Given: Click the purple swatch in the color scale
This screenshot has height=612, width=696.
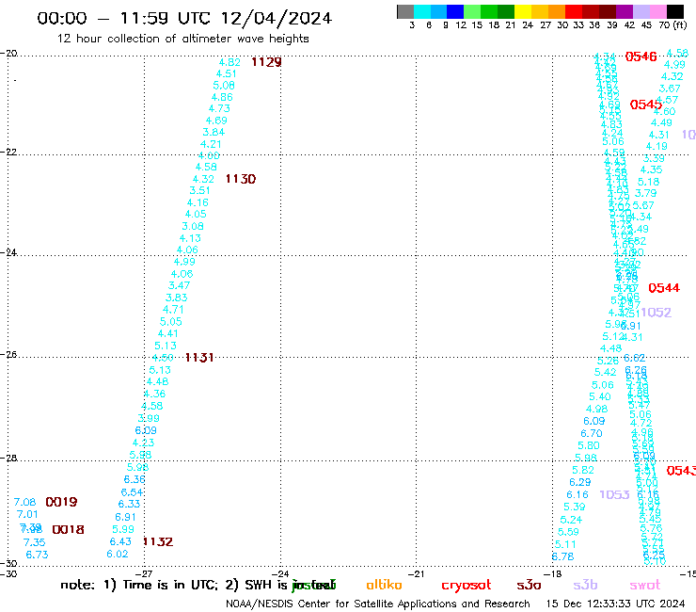Looking at the screenshot, I should [x=624, y=11].
